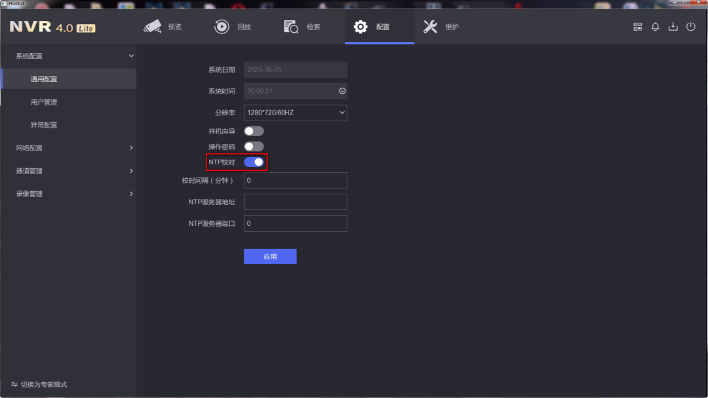This screenshot has width=708, height=398.
Task: Click the clock icon in 系统时间 field
Action: coord(342,91)
